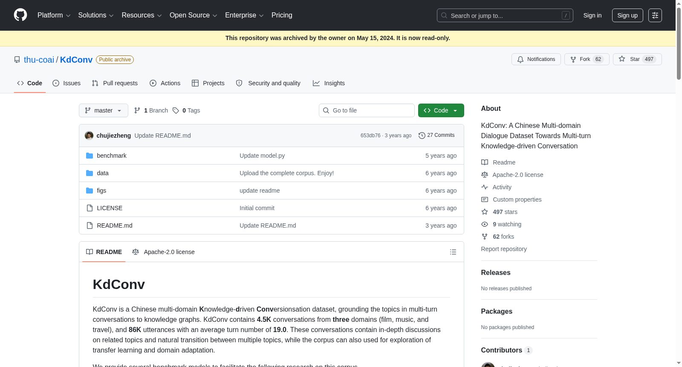This screenshot has height=367, width=682.
Task: Click chujiezheng's avatar image
Action: point(89,136)
